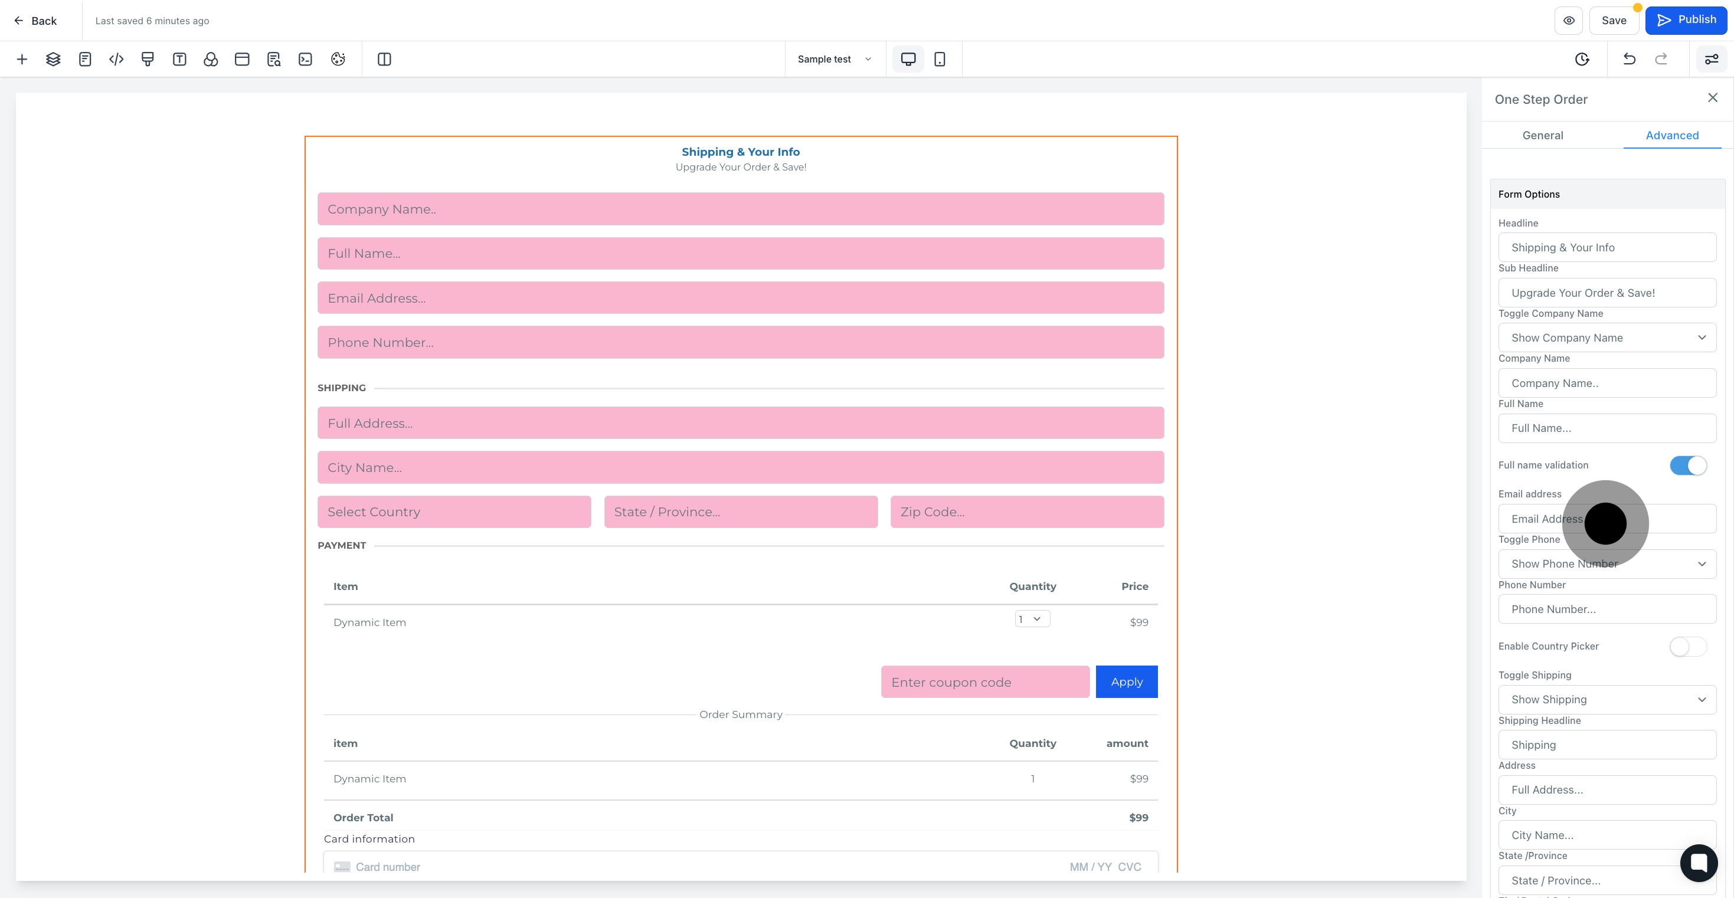Click the Form Options section header
Viewport: 1734px width, 898px height.
pos(1607,194)
